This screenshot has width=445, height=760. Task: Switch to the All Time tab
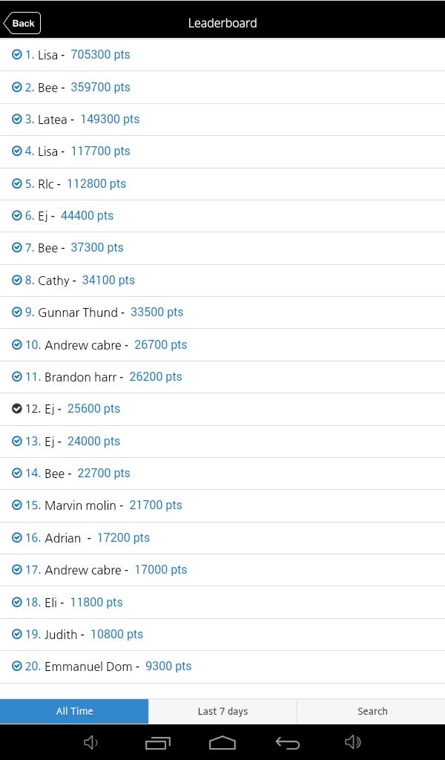(74, 711)
